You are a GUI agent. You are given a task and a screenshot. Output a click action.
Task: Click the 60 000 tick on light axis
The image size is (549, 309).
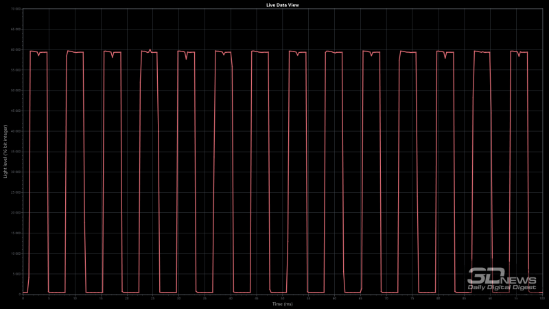[x=16, y=49]
